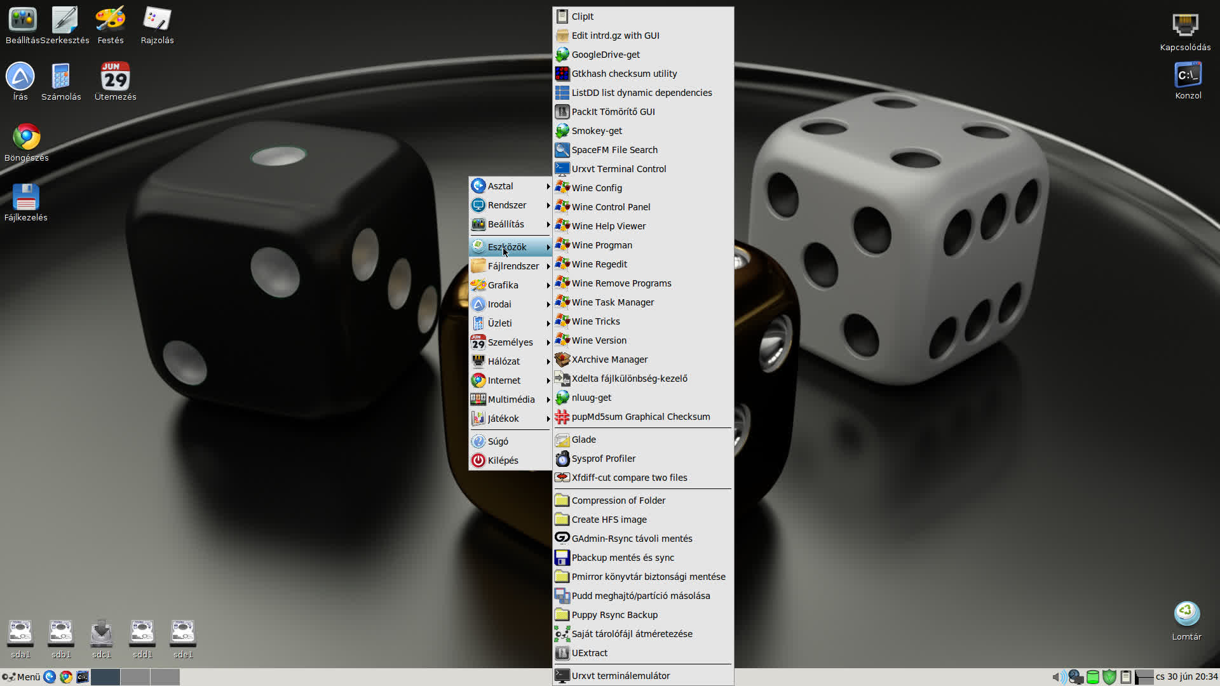
Task: Launch pupMd5sum Graphical Checksum
Action: coord(643,417)
